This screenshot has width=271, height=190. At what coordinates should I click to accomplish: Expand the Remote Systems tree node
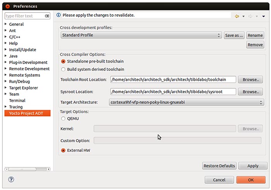tap(6, 75)
